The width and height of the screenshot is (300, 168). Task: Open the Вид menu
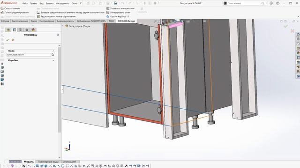[x=42, y=3]
